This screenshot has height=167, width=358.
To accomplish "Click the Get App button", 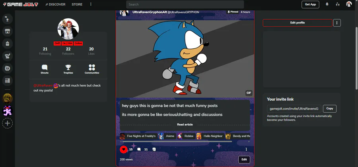I will 310,4.
